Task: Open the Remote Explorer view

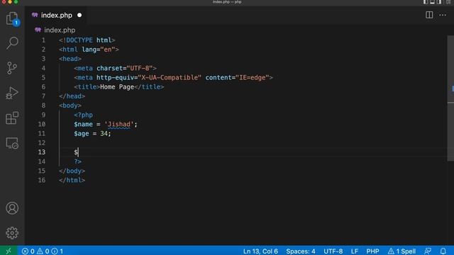Action: tap(12, 143)
